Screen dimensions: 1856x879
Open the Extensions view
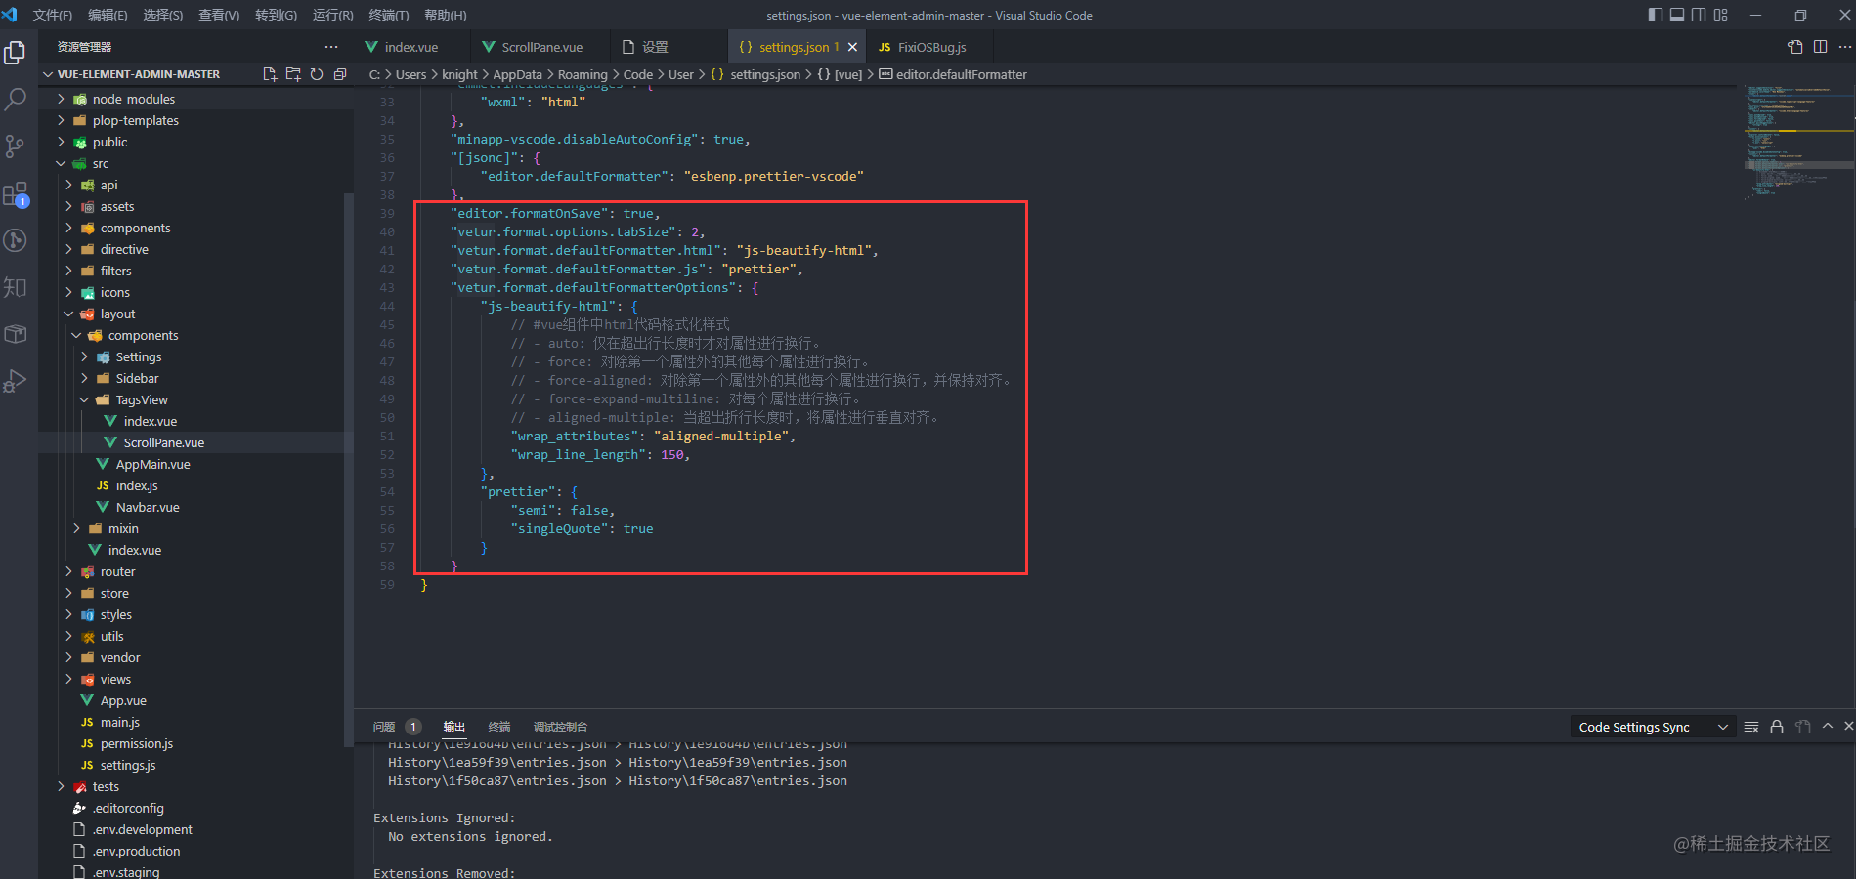[x=16, y=194]
